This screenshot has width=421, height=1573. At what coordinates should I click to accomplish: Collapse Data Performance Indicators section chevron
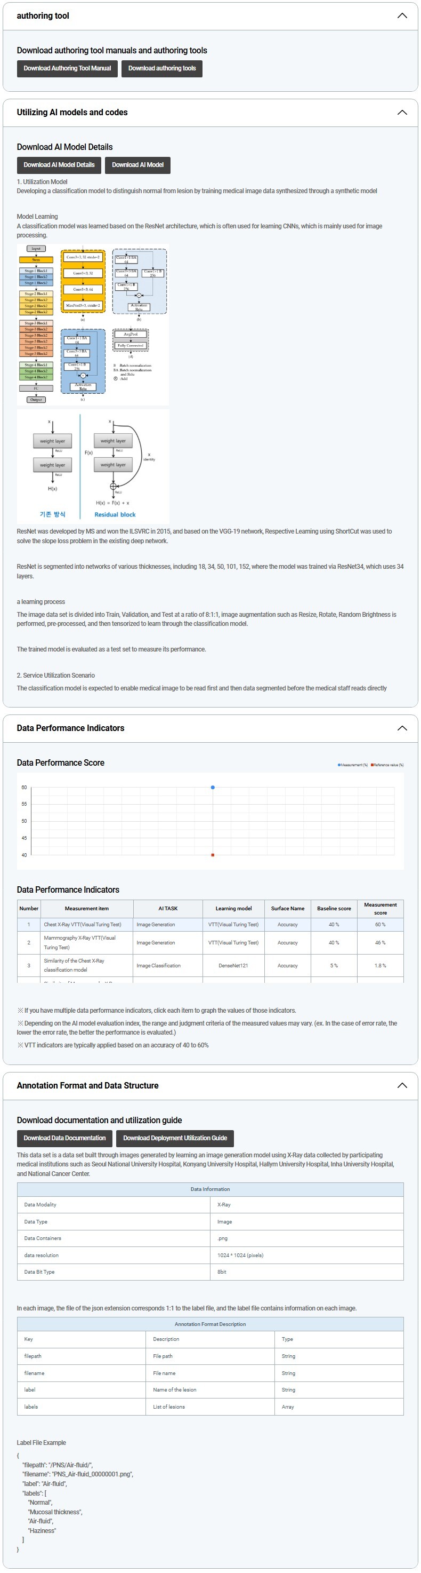click(401, 728)
